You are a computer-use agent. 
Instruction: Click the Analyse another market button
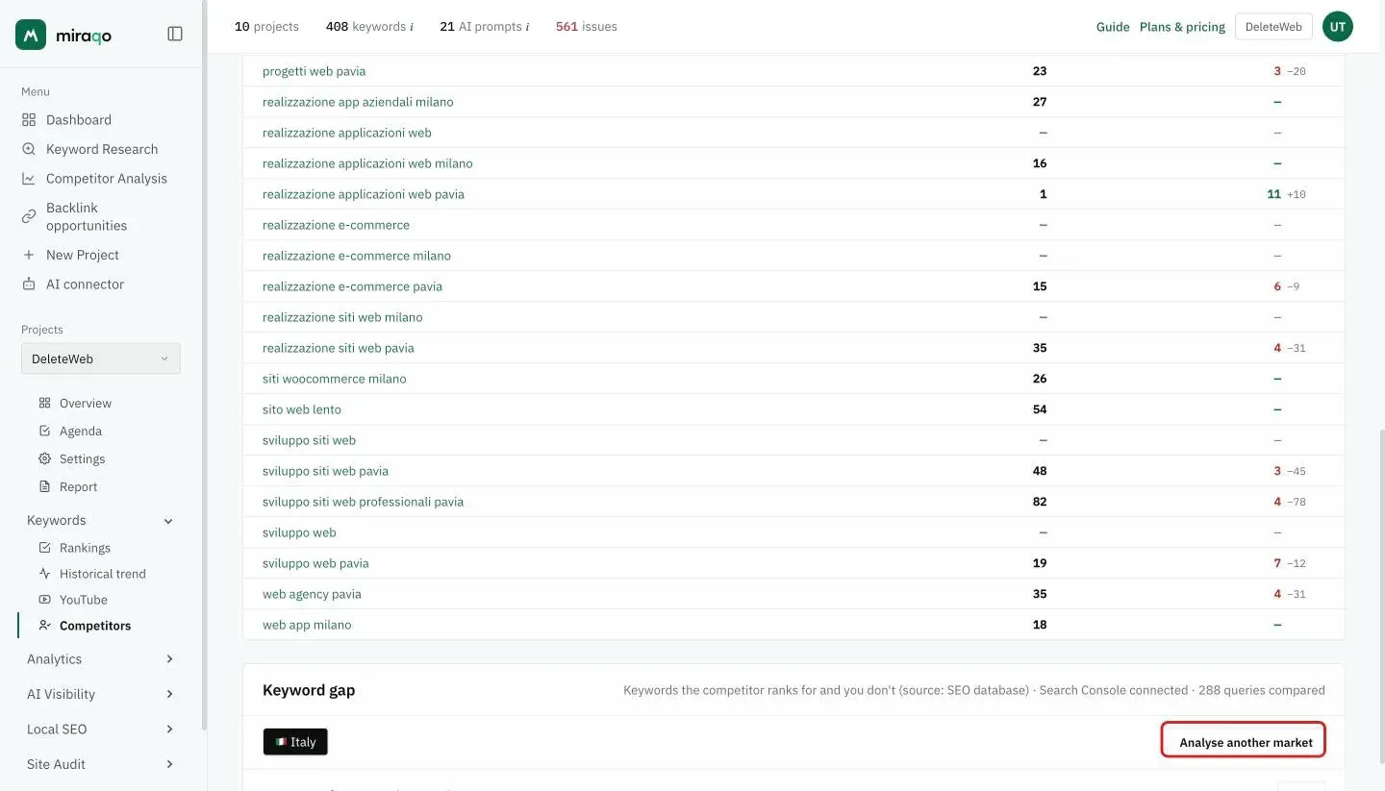click(1245, 742)
